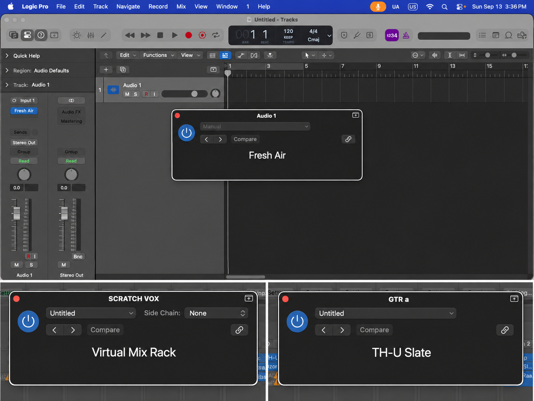Click the horizontal auto zoom icon
The width and height of the screenshot is (534, 401).
click(x=462, y=55)
